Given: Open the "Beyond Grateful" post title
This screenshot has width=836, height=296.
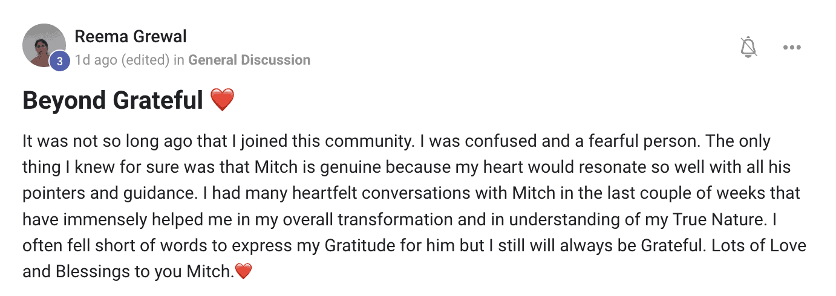Looking at the screenshot, I should (113, 100).
